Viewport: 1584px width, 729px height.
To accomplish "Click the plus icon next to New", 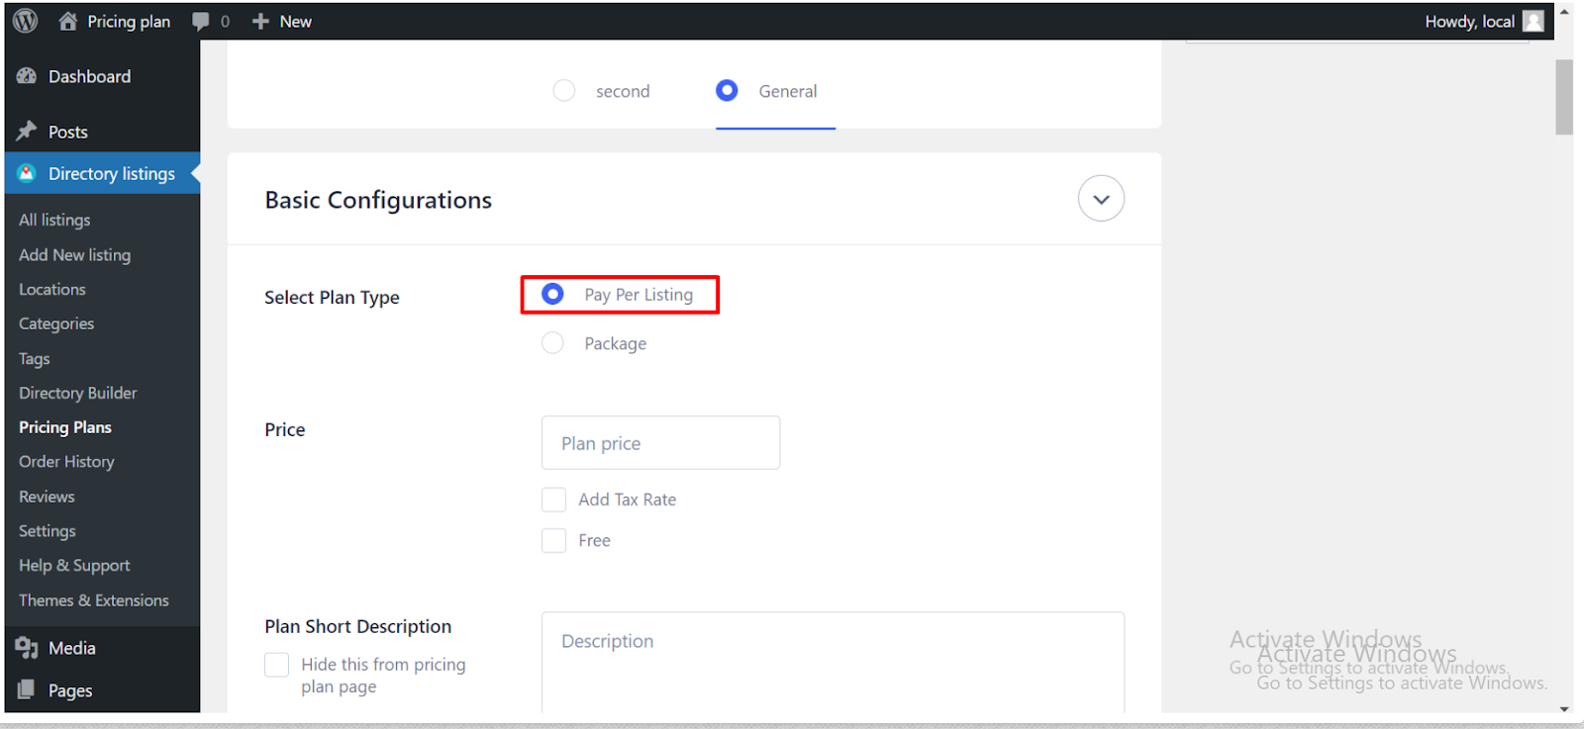I will click(260, 22).
